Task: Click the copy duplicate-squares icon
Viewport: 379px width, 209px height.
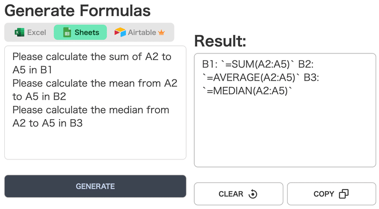Action: [344, 193]
